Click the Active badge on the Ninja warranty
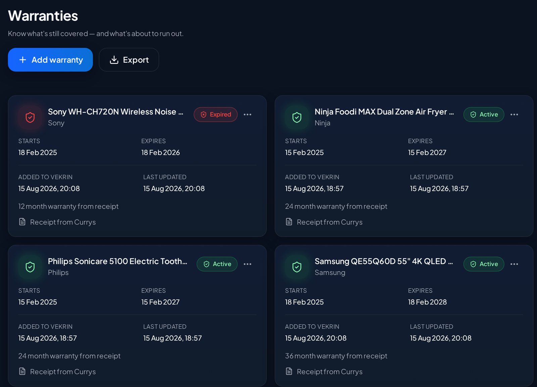Viewport: 537px width, 387px height. [x=484, y=115]
